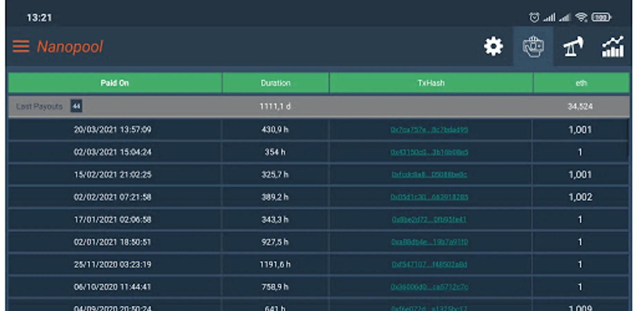Click the 325,7 h duration cell
This screenshot has width=637, height=311.
pos(275,175)
